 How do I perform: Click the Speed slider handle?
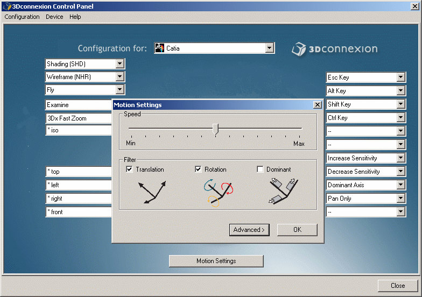point(216,129)
